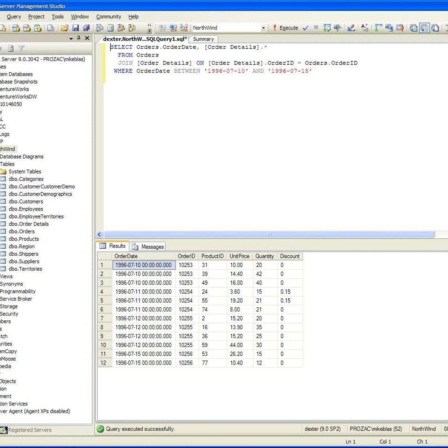Toggle Results to Text toolbar icon
The height and width of the screenshot is (448, 448).
click(413, 28)
